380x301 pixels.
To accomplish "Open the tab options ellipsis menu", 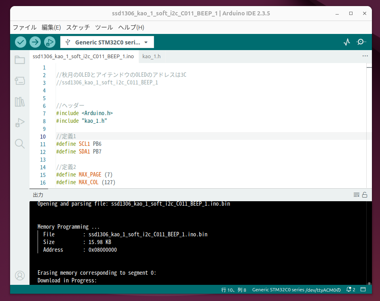I will (x=365, y=56).
